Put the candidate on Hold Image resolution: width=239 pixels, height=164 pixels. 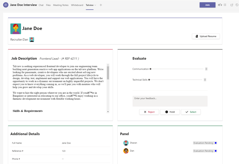click(170, 112)
